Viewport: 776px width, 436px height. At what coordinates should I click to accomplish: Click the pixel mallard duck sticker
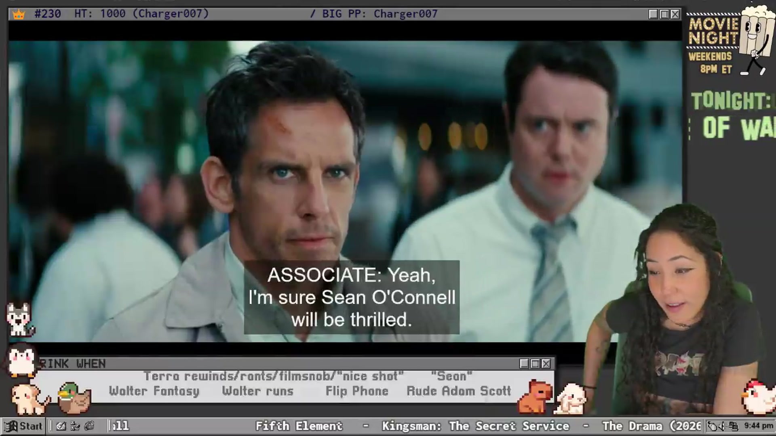click(74, 398)
